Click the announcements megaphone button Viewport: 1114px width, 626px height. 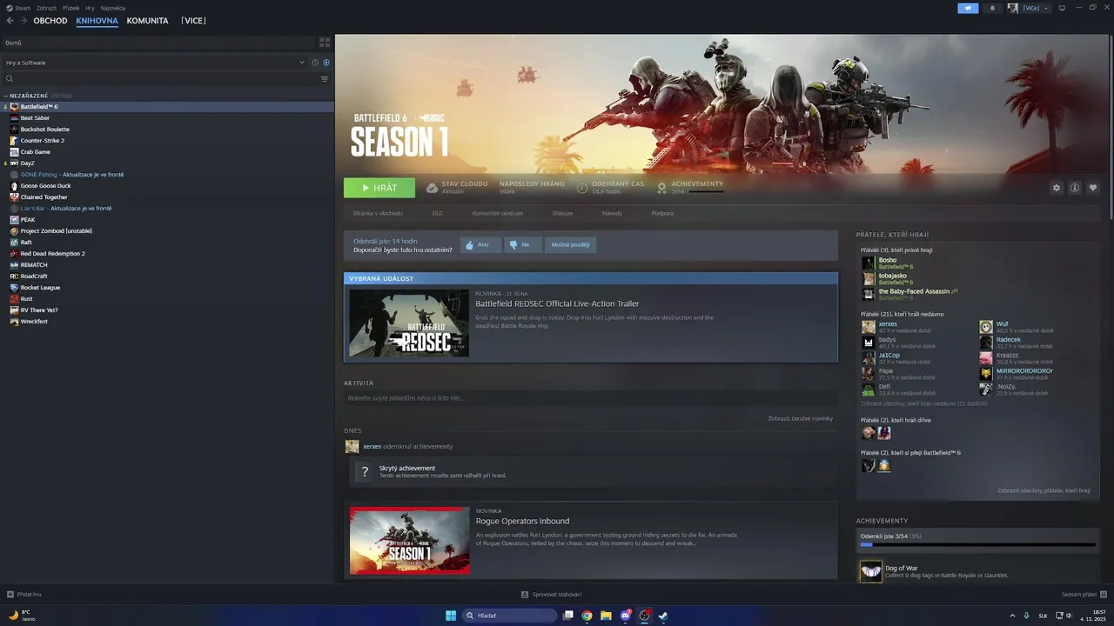click(x=968, y=8)
